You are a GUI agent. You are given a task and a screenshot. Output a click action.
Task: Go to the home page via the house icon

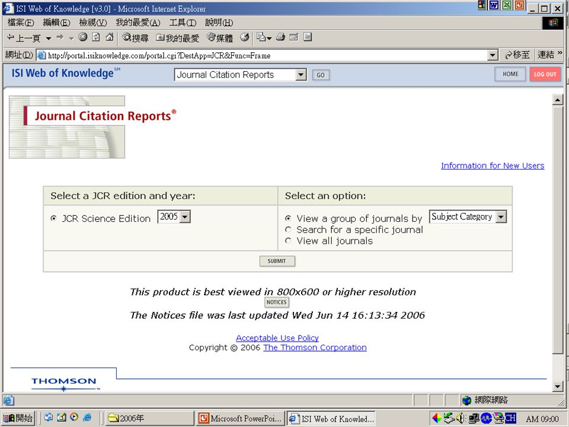(x=109, y=37)
